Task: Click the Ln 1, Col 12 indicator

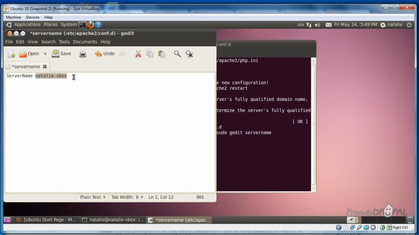Action: (x=161, y=197)
